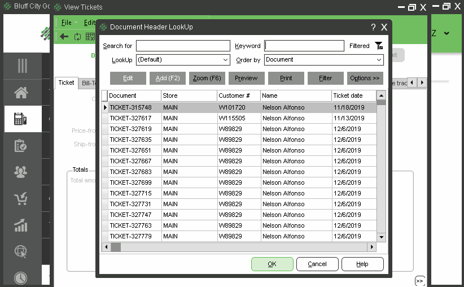
Task: Sort by Customer # column header
Action: pos(239,95)
